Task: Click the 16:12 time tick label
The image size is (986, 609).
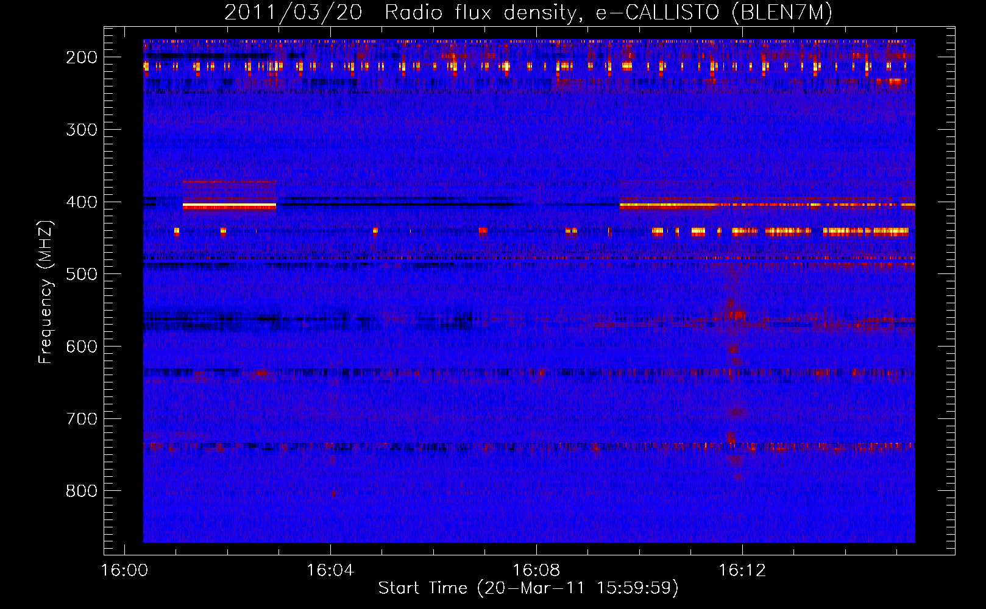Action: coord(742,570)
